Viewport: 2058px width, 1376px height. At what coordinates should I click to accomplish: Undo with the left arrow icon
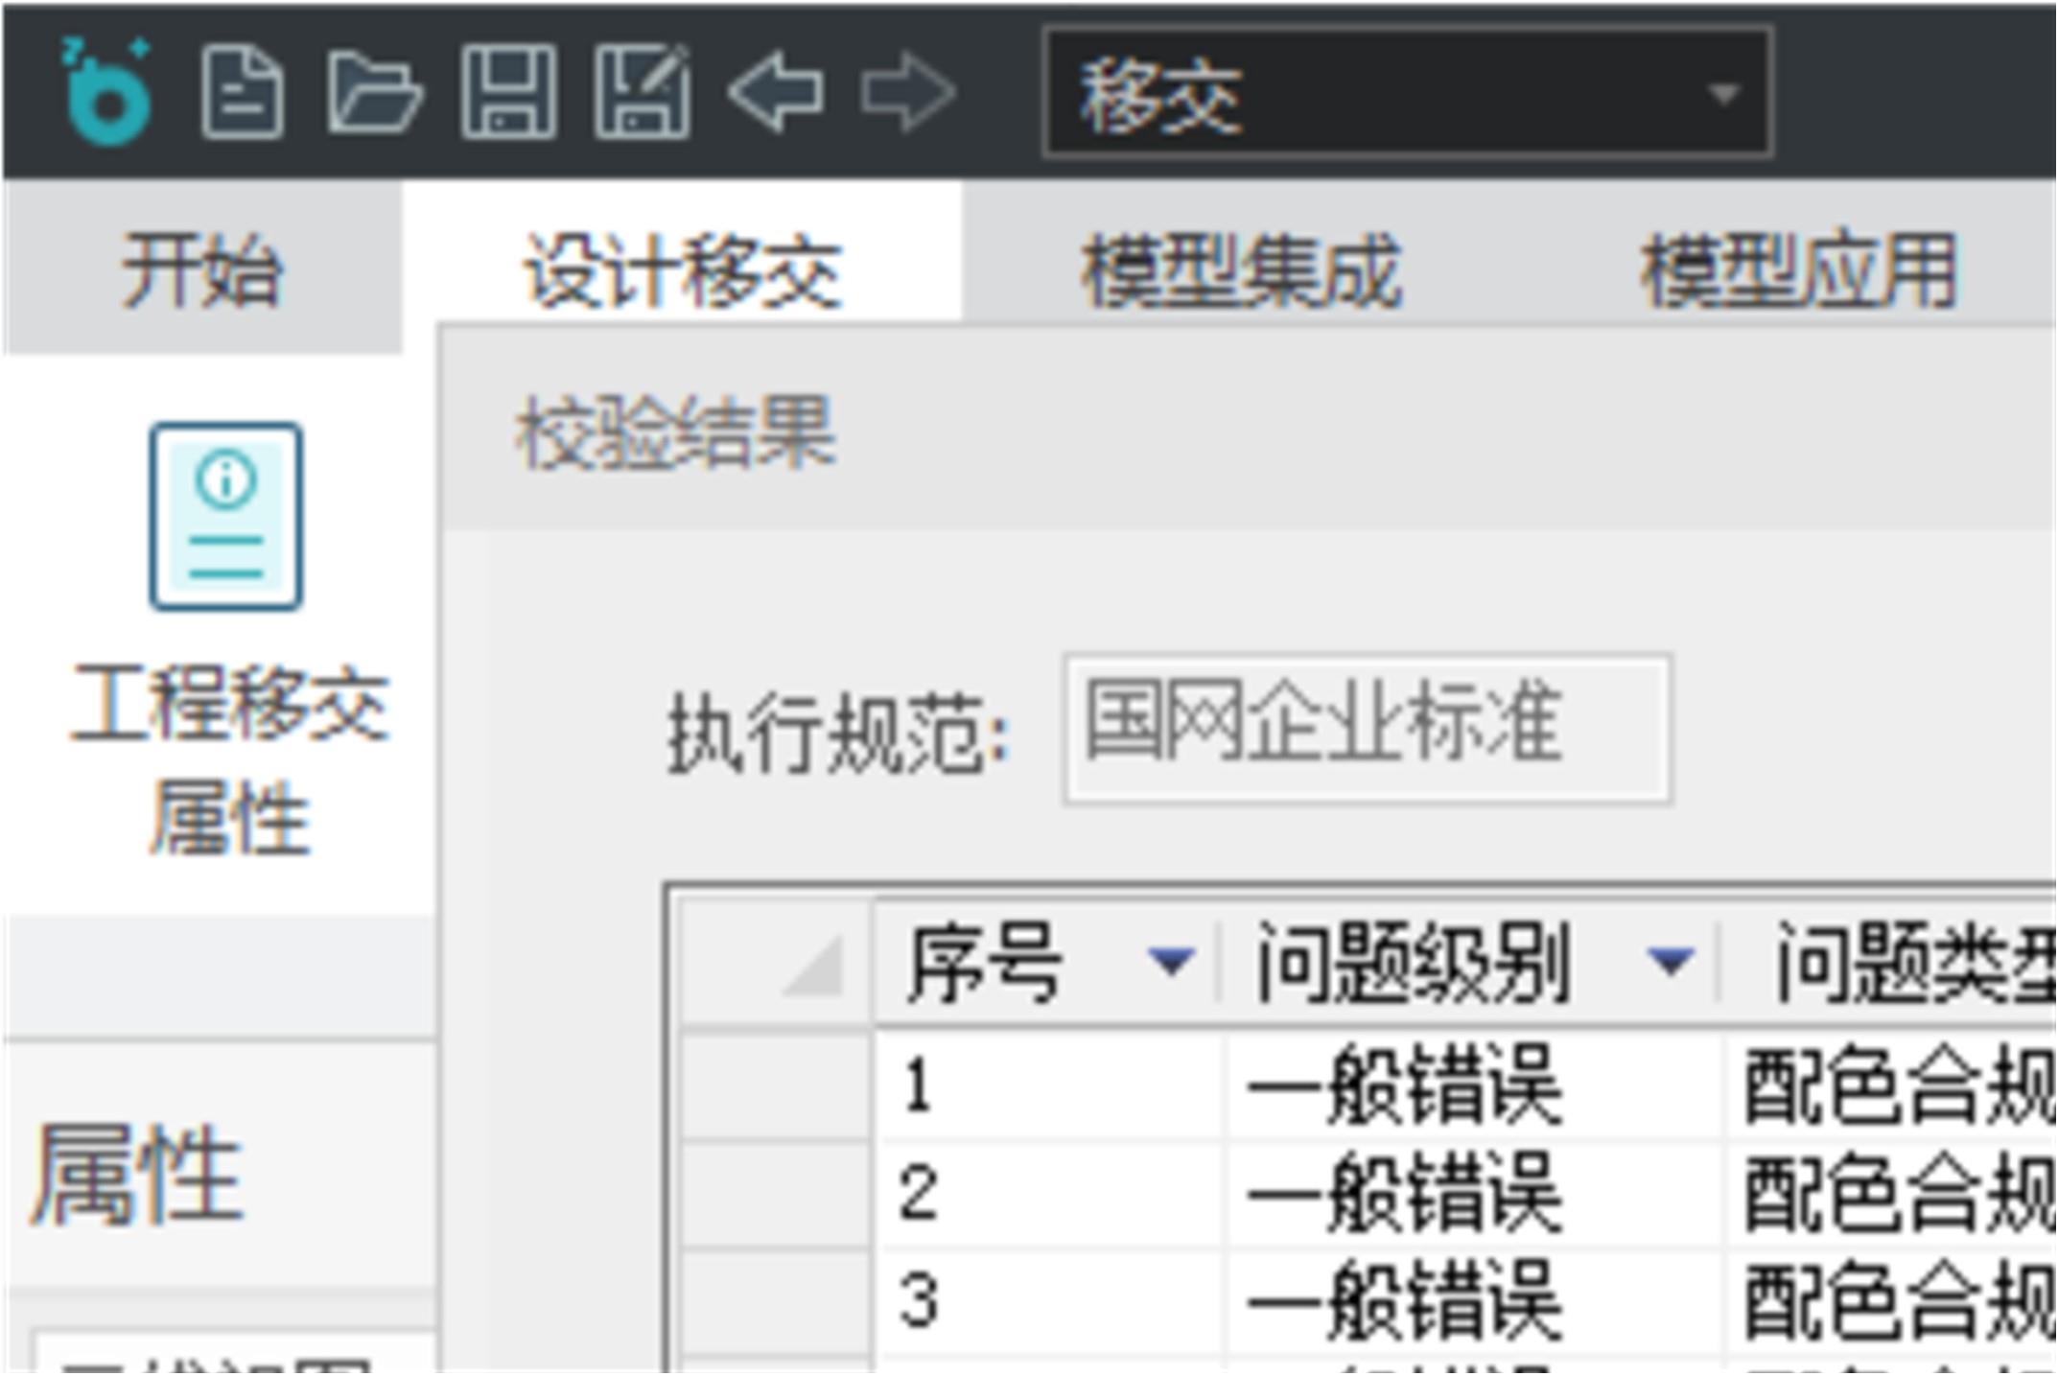click(775, 93)
